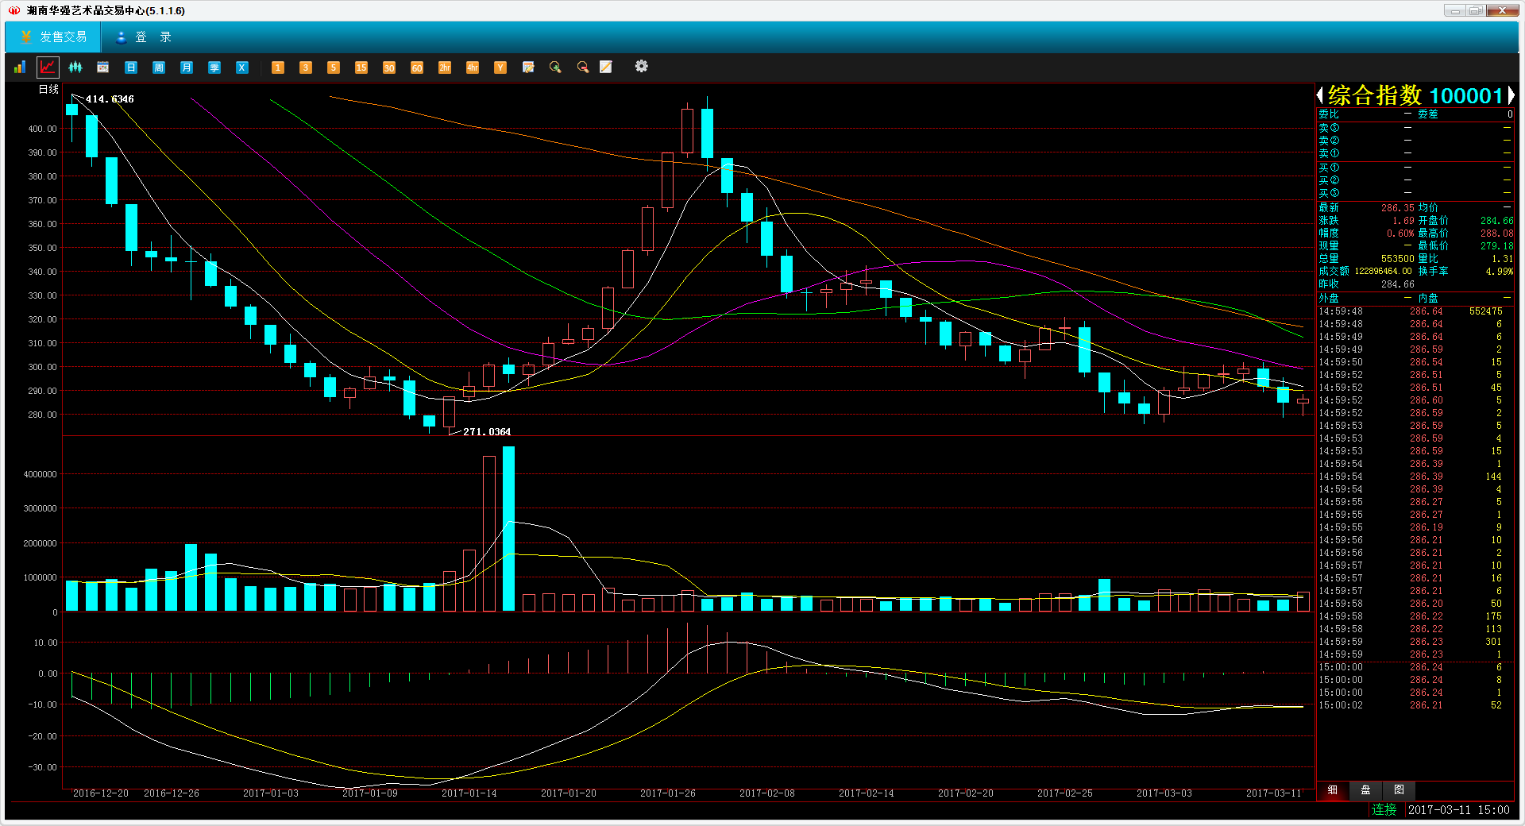This screenshot has width=1525, height=826.
Task: Click the 连接 connection status
Action: click(x=1384, y=809)
